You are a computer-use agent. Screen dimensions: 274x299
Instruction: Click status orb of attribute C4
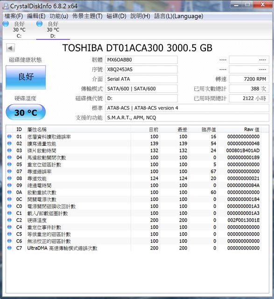coord(9,227)
